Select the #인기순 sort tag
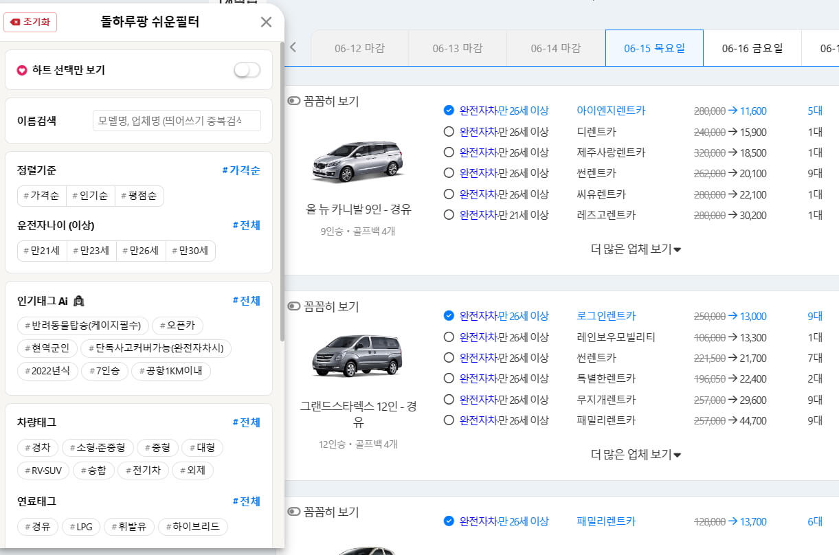Image resolution: width=839 pixels, height=555 pixels. point(91,196)
